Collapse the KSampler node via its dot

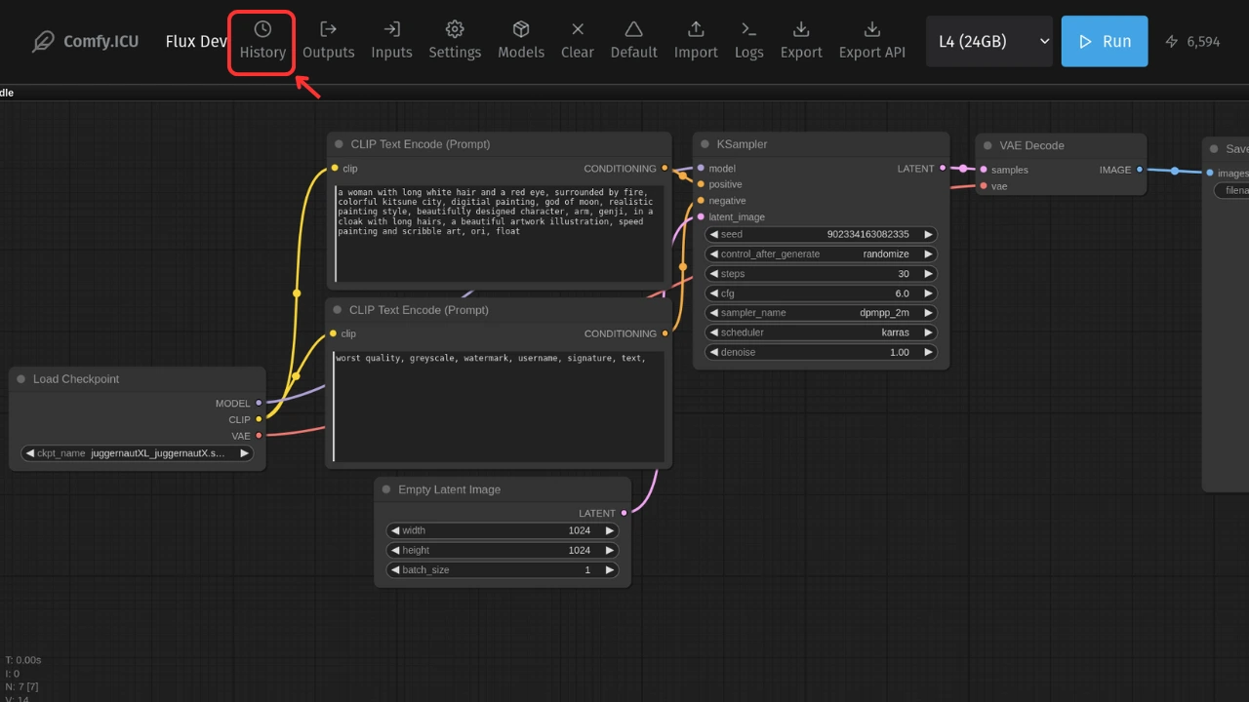(705, 144)
